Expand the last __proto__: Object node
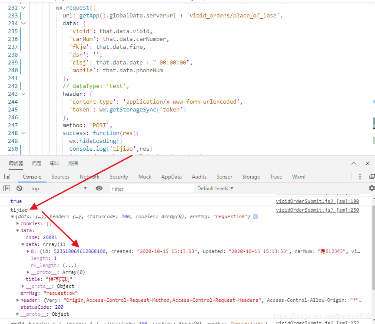The height and width of the screenshot is (324, 375). pyautogui.click(x=17, y=314)
